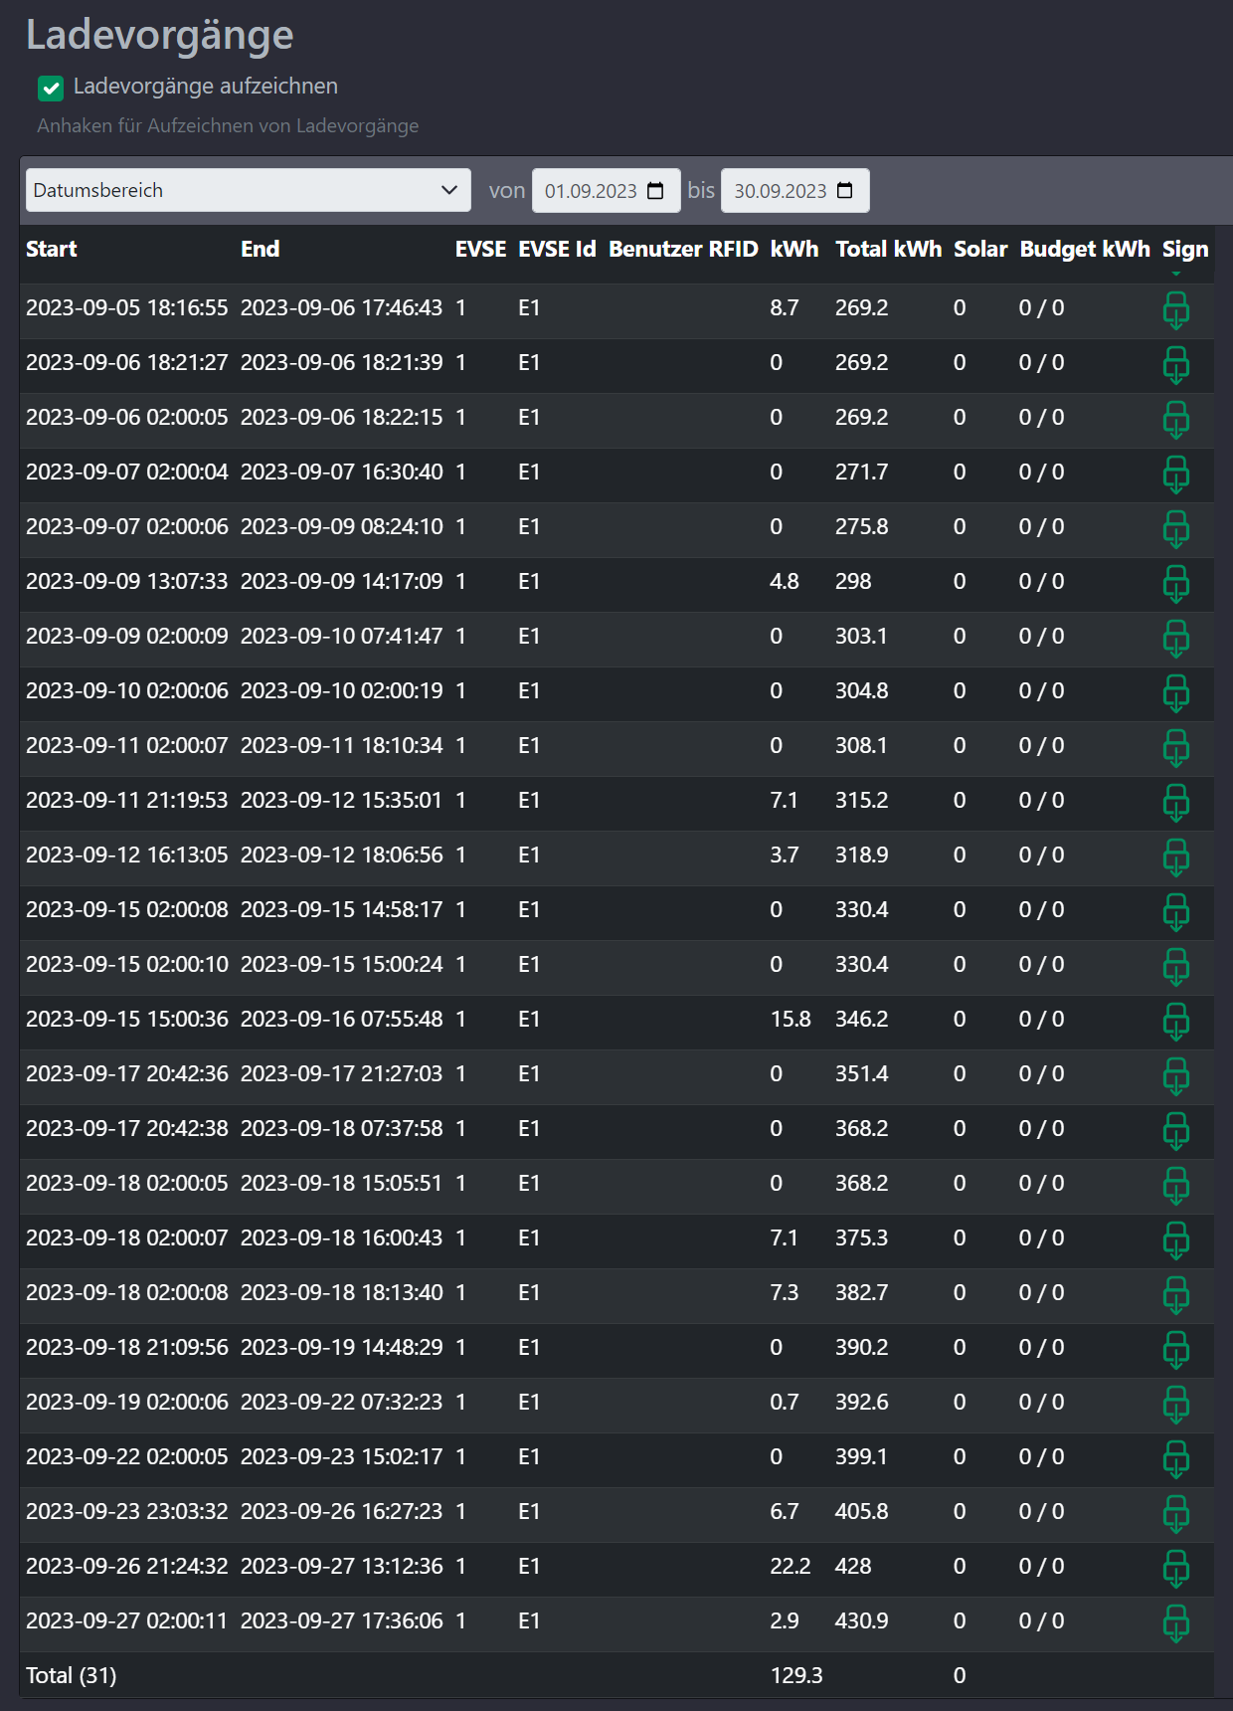The image size is (1233, 1711).
Task: Click the sign icon for the 2023-09-12 16:13:05 session
Action: tap(1175, 857)
